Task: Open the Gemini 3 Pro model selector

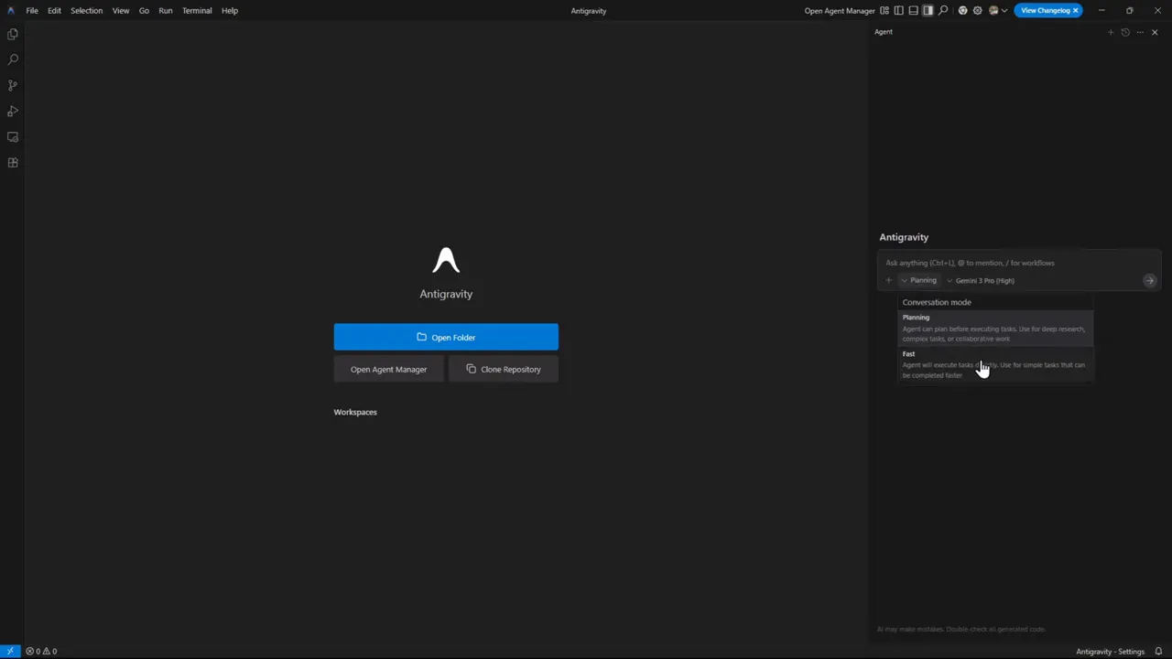Action: tap(982, 280)
